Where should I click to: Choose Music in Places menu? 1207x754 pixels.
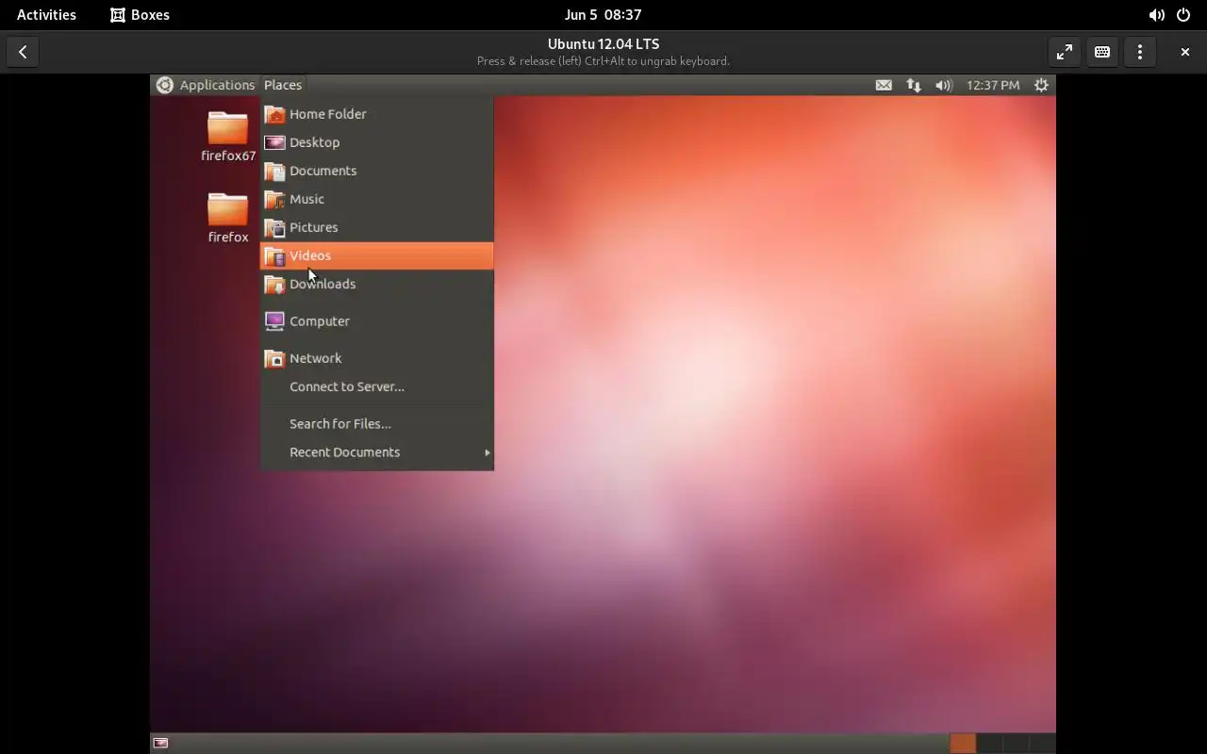(x=376, y=199)
